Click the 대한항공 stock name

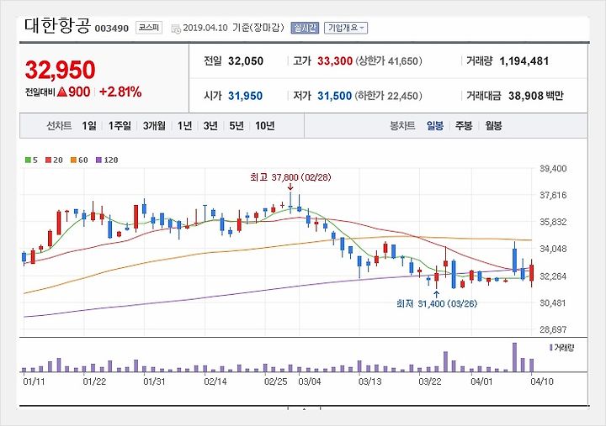point(57,26)
